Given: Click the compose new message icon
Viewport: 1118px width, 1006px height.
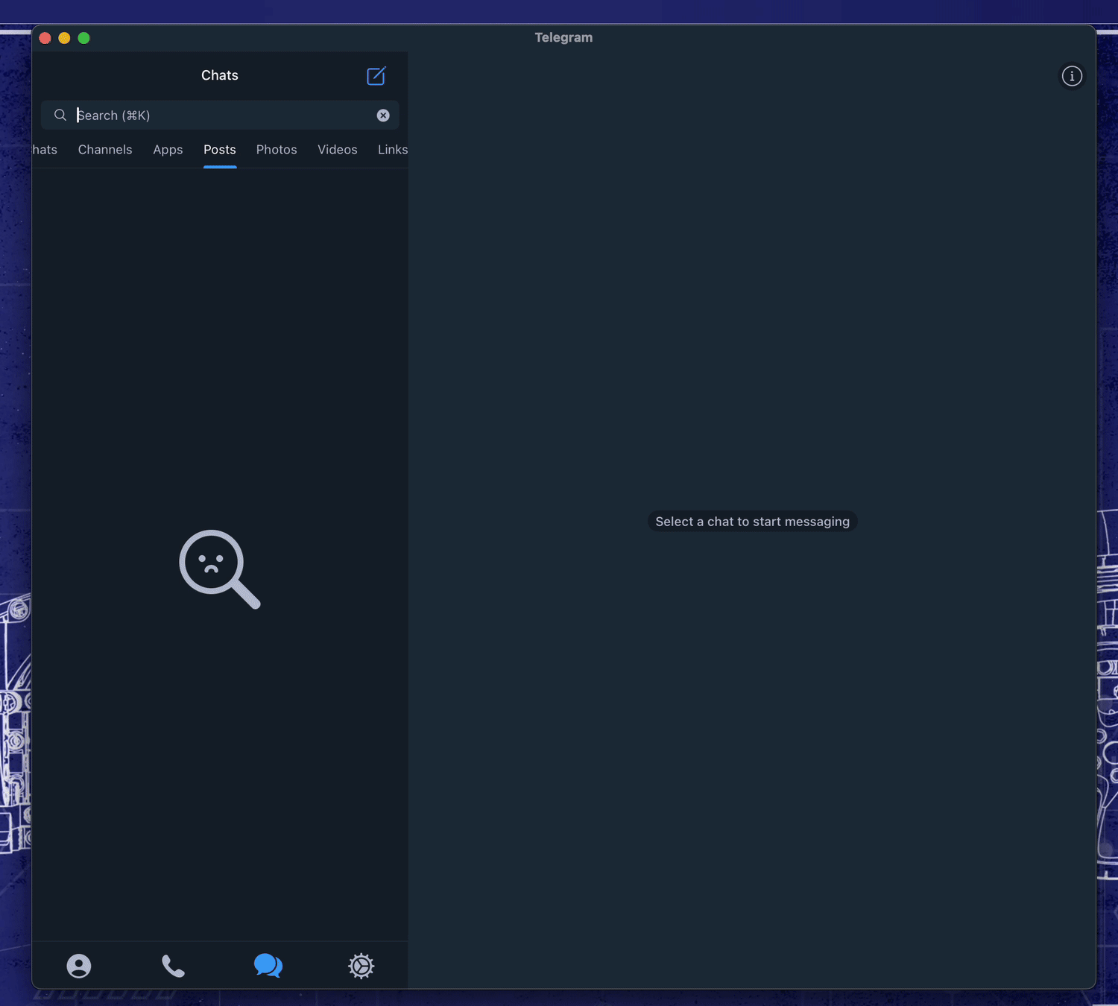Looking at the screenshot, I should click(376, 76).
